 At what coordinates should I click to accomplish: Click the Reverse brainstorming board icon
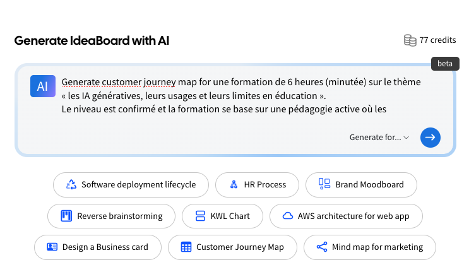[66, 216]
